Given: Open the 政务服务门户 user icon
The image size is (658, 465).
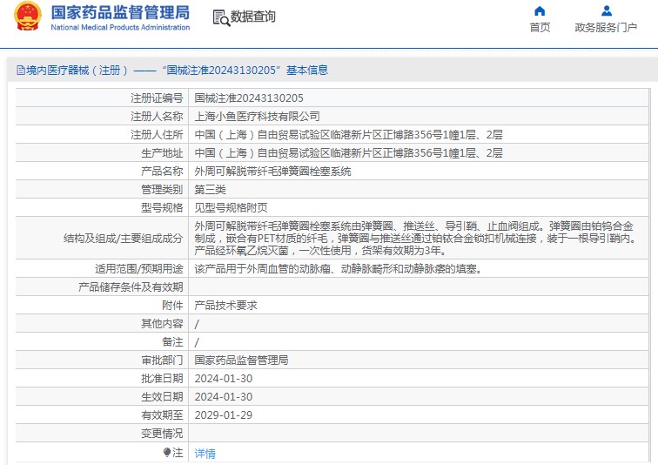Looking at the screenshot, I should pos(607,11).
